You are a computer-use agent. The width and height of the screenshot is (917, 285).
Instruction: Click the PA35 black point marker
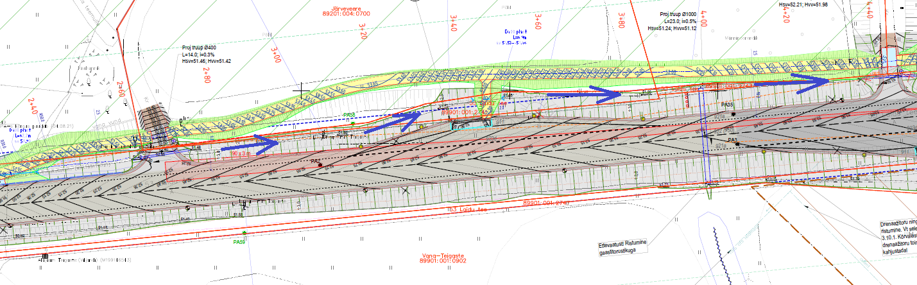pyautogui.click(x=733, y=114)
